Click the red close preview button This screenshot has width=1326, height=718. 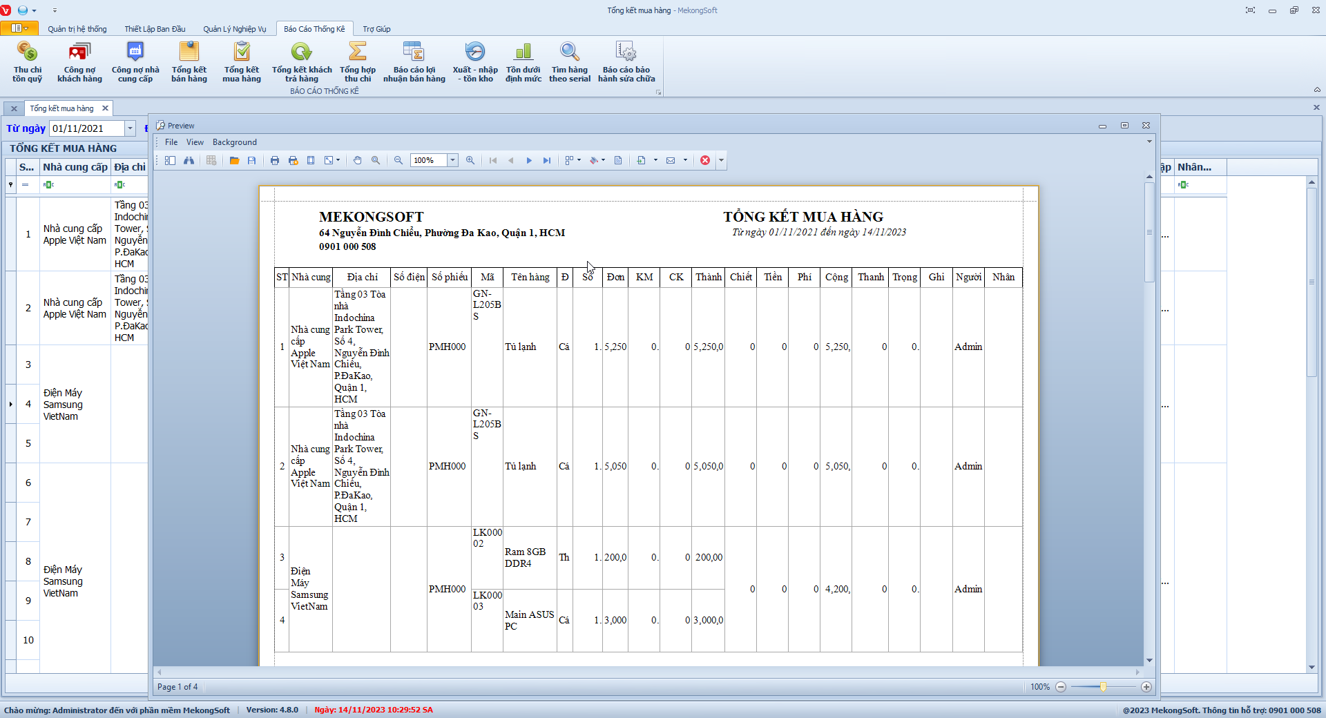[x=705, y=160]
